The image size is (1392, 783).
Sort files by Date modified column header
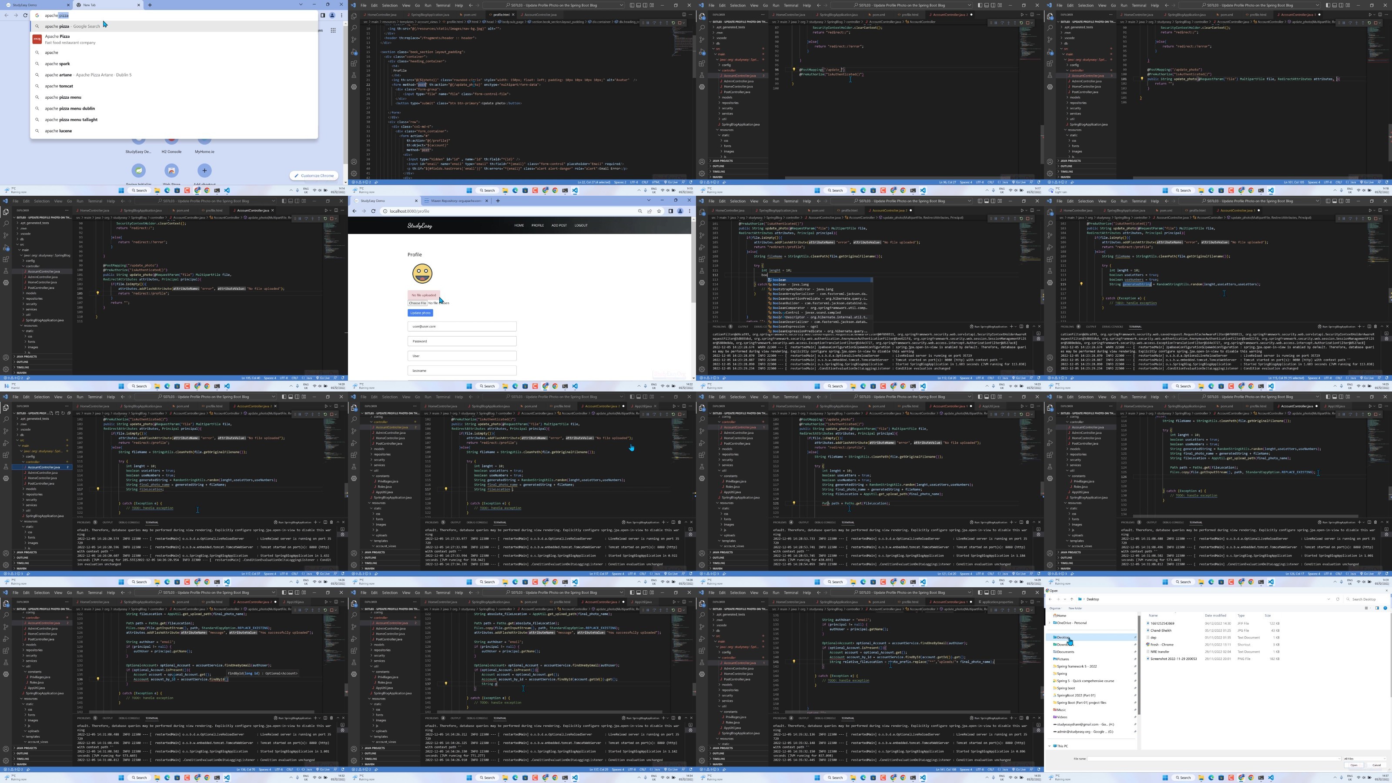1215,616
